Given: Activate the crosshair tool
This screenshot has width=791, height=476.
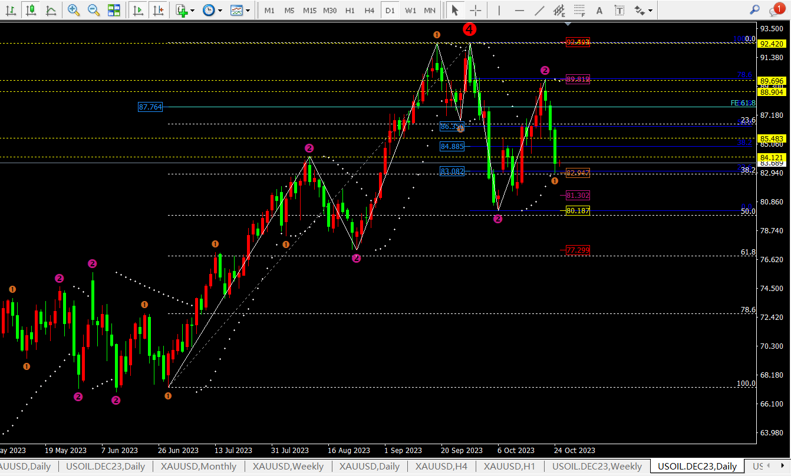Looking at the screenshot, I should coord(476,10).
